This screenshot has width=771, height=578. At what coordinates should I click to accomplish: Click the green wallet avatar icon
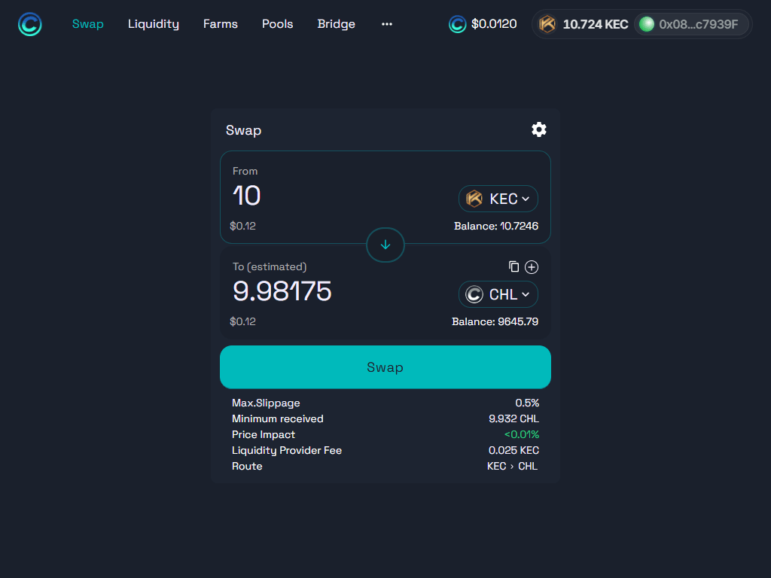(647, 24)
